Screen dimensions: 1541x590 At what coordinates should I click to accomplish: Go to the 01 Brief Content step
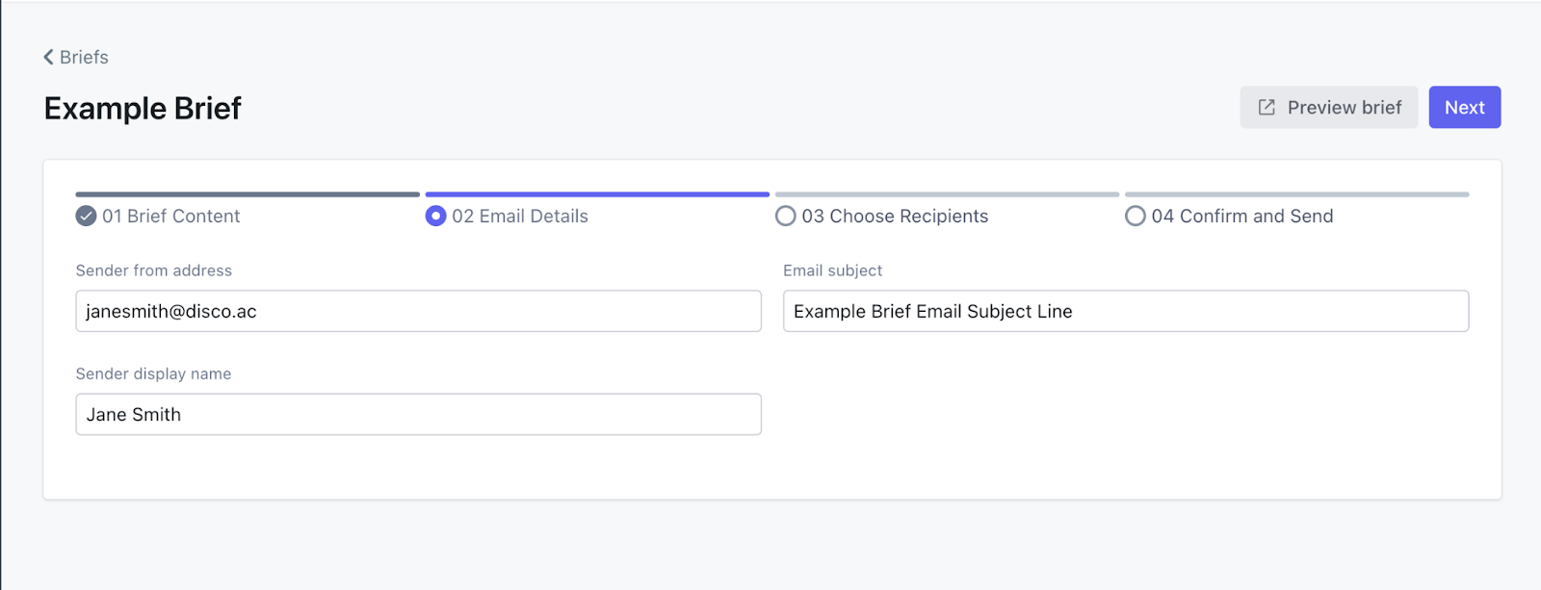[x=170, y=216]
